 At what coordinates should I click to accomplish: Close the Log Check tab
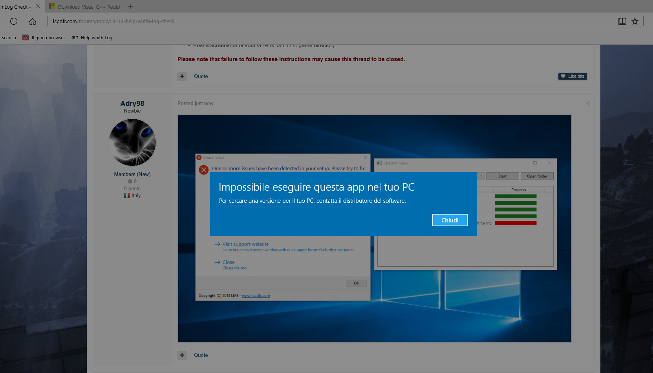tap(38, 6)
